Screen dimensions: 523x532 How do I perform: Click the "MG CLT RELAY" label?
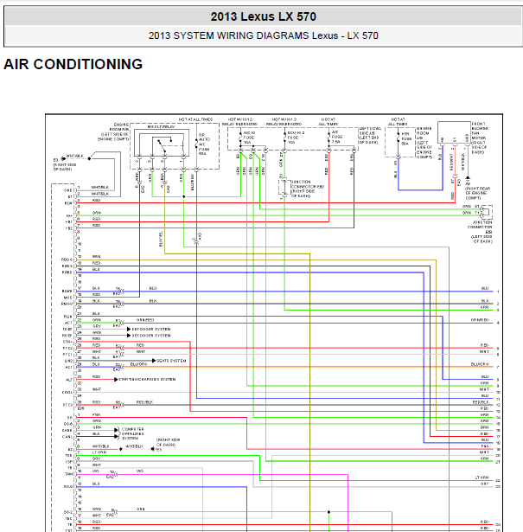tap(161, 126)
